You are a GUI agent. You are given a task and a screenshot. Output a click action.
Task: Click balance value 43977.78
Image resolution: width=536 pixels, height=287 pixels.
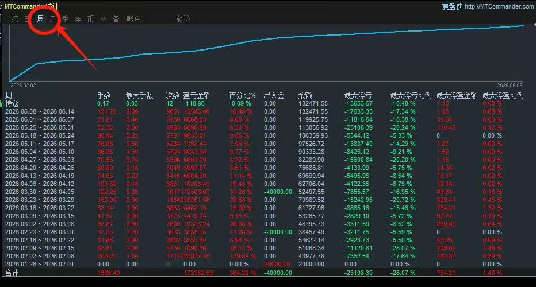[x=311, y=256]
